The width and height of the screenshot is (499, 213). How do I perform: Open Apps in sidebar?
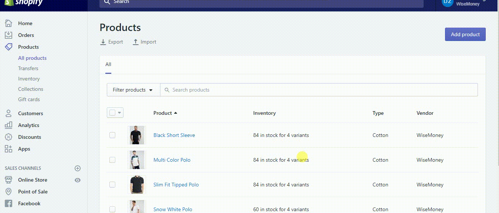[x=24, y=149]
